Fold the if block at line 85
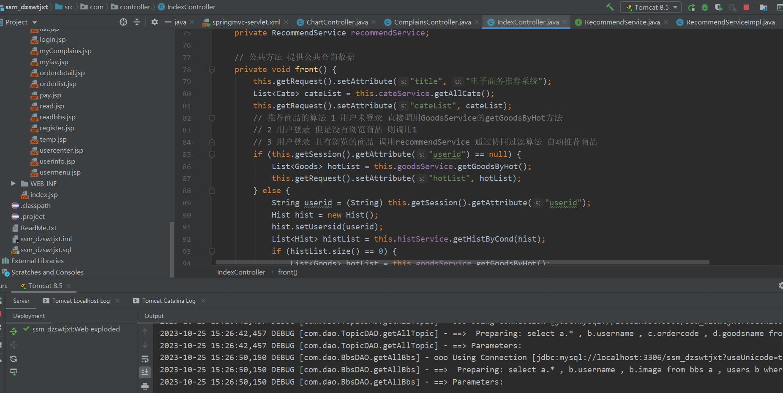The image size is (783, 393). click(212, 154)
